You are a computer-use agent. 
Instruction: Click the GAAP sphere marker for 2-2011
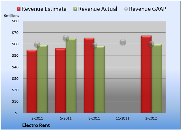(37, 45)
